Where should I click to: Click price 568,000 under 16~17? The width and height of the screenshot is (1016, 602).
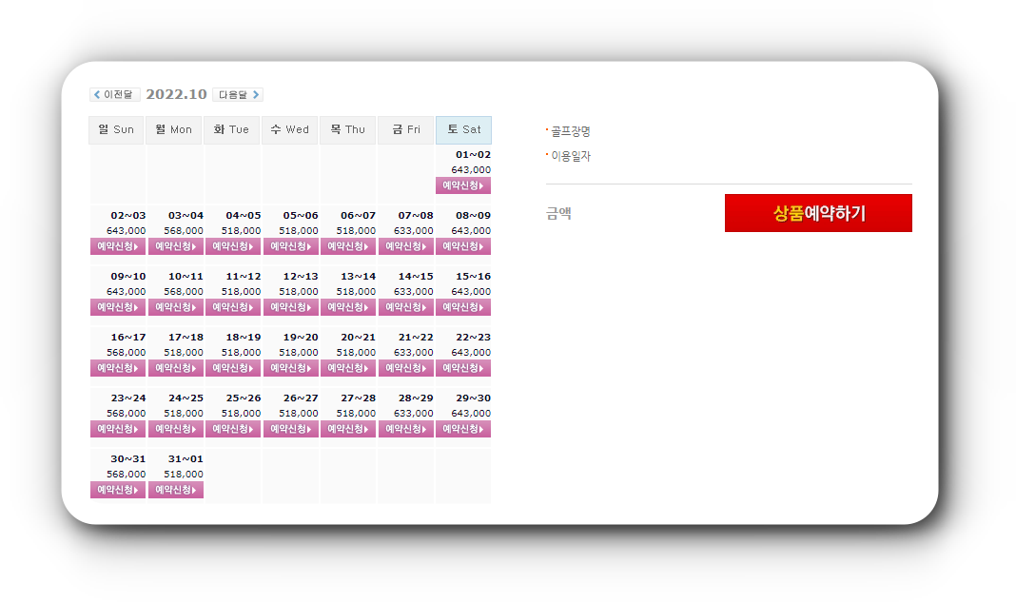[x=127, y=353]
